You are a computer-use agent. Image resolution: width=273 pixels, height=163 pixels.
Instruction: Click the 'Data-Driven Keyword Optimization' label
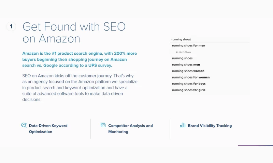point(48,129)
